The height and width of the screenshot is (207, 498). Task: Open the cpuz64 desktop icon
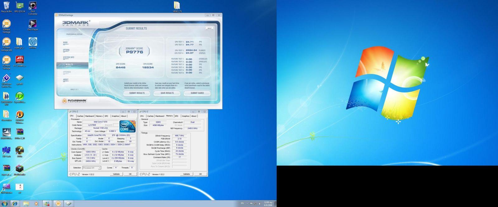pyautogui.click(x=19, y=79)
